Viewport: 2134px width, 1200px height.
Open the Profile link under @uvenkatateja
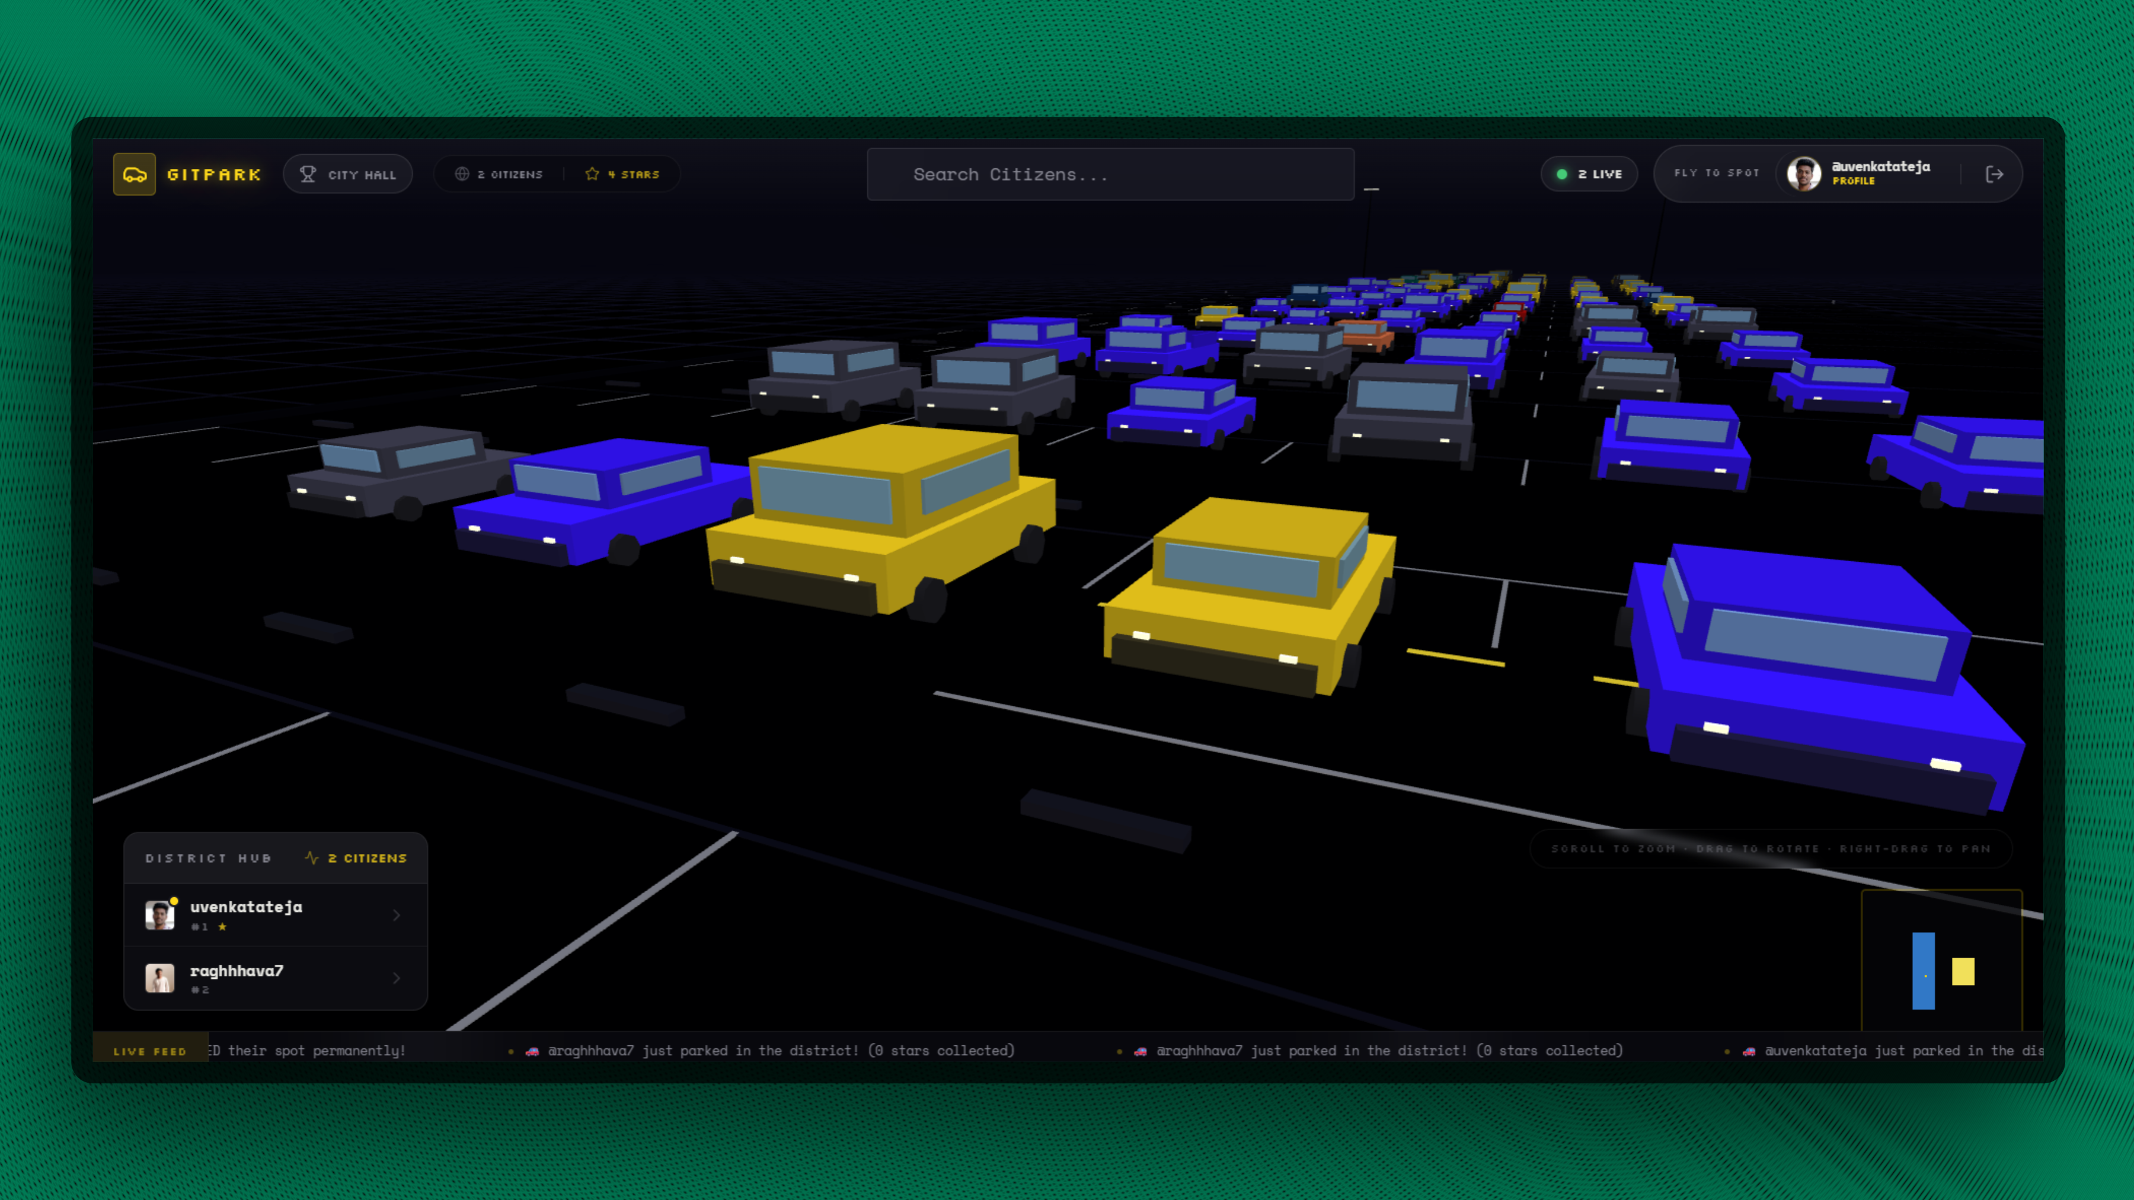[1853, 181]
